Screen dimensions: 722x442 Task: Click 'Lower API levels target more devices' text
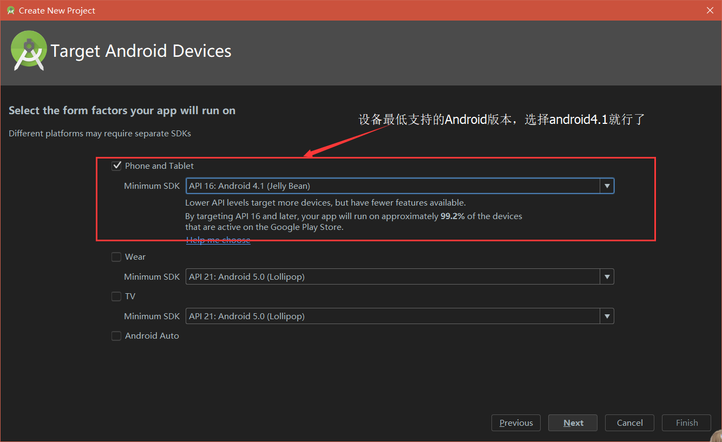pos(325,203)
